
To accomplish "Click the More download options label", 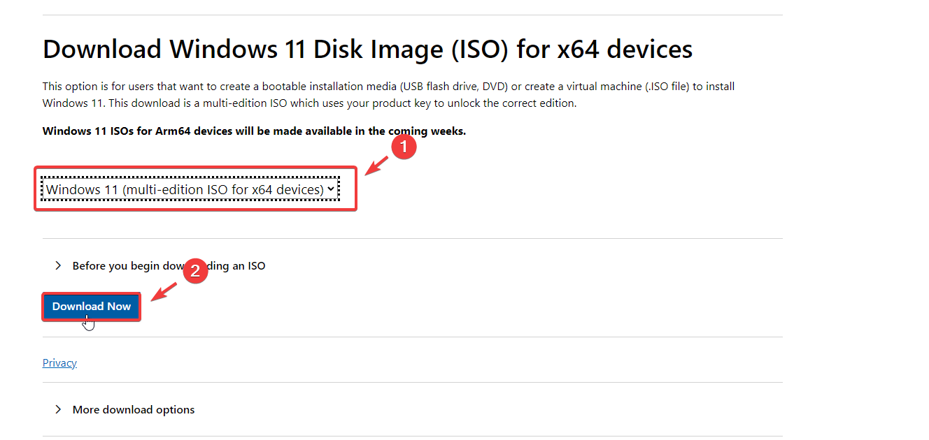I will click(134, 410).
